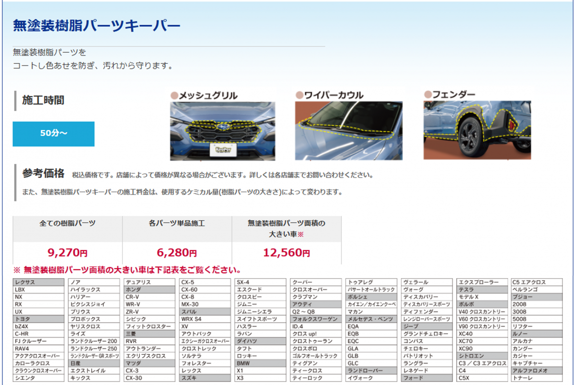Click the blue 50分〜 time button
Image resolution: width=575 pixels, height=385 pixels.
[x=54, y=134]
